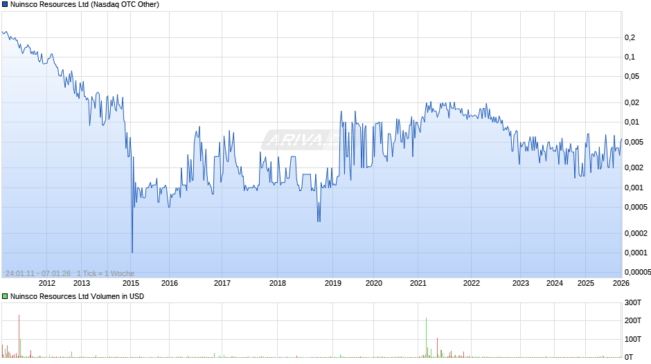Click the 2016 x-axis year label
The height and width of the screenshot is (364, 651).
170,283
